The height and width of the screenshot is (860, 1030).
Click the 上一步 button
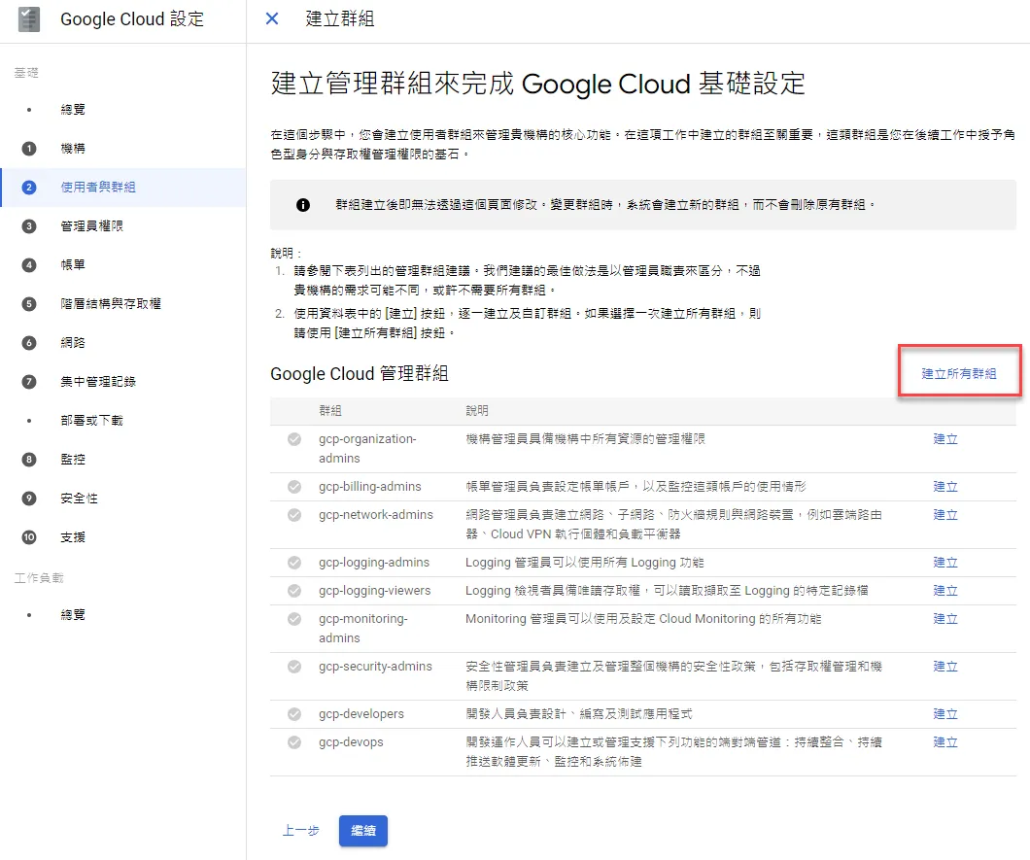[x=301, y=831]
